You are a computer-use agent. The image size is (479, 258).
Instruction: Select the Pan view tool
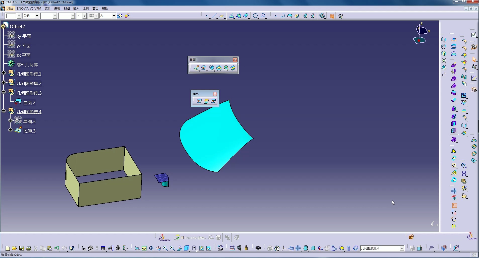click(x=151, y=248)
